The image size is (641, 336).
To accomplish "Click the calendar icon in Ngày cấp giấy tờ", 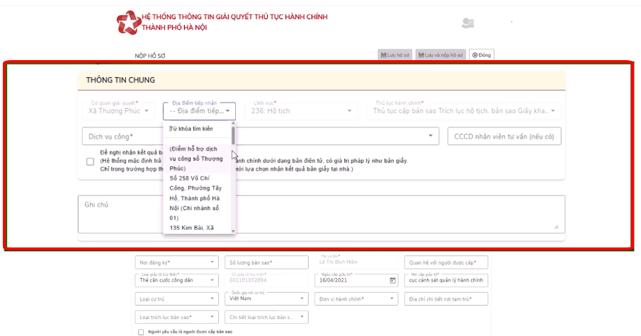I will click(x=392, y=281).
